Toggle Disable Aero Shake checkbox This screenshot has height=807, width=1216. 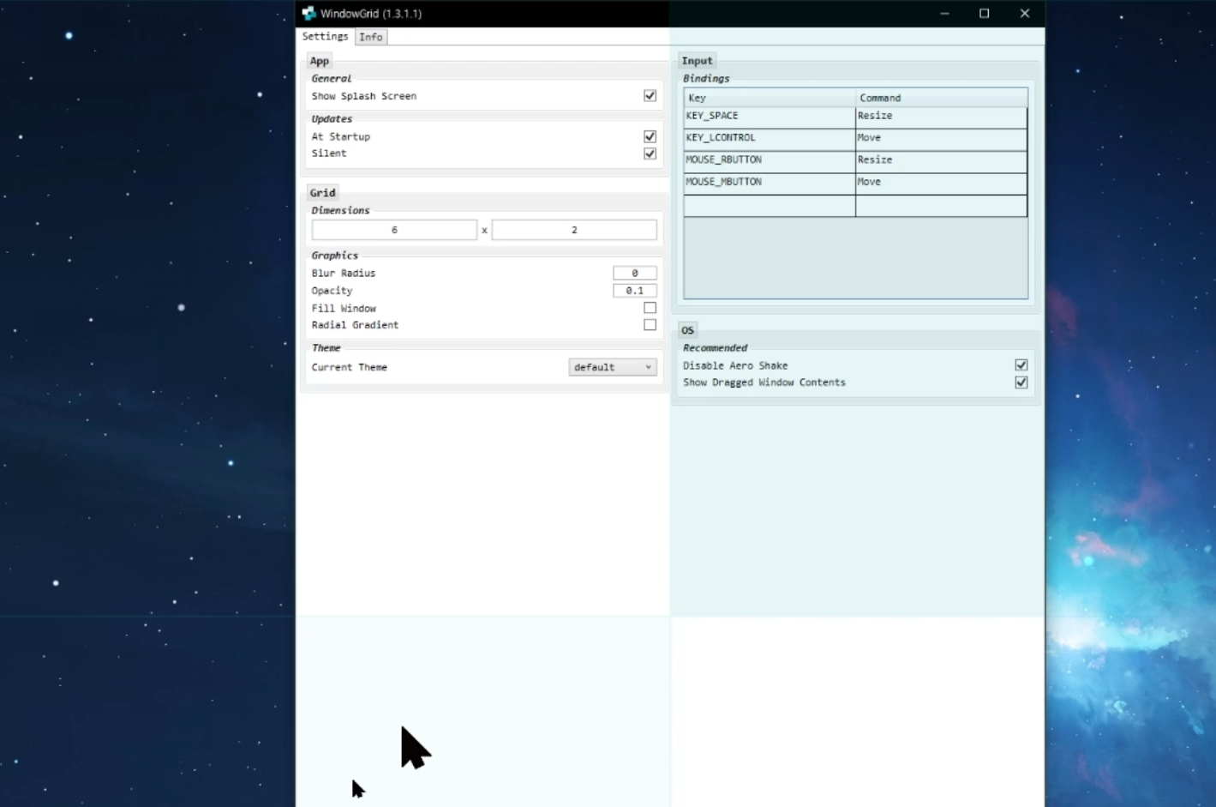pyautogui.click(x=1021, y=365)
